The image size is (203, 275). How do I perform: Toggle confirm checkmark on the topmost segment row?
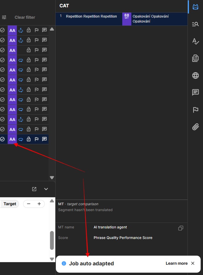[x=2, y=30]
